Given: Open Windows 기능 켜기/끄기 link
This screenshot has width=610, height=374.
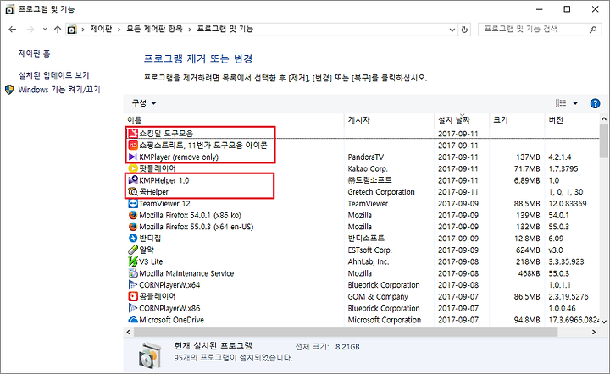Looking at the screenshot, I should click(x=59, y=90).
